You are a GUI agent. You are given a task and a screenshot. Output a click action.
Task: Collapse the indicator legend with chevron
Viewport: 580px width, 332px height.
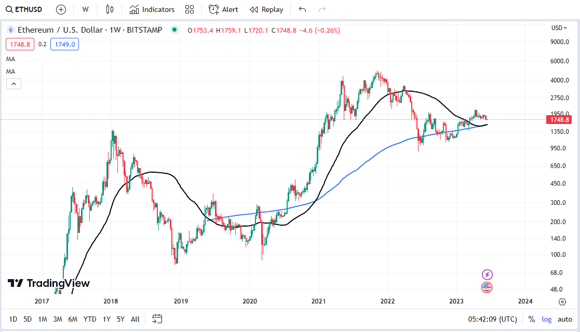[x=14, y=84]
